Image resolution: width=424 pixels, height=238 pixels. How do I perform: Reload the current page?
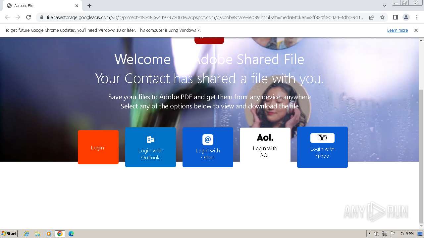(28, 17)
